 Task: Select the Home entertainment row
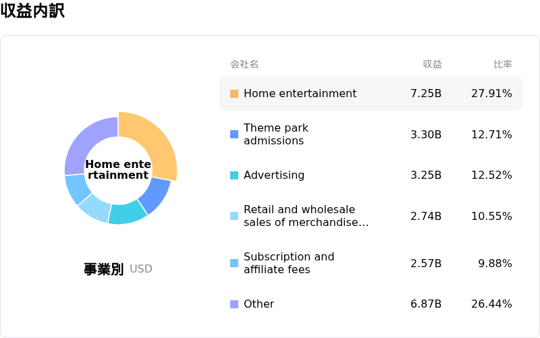[371, 94]
